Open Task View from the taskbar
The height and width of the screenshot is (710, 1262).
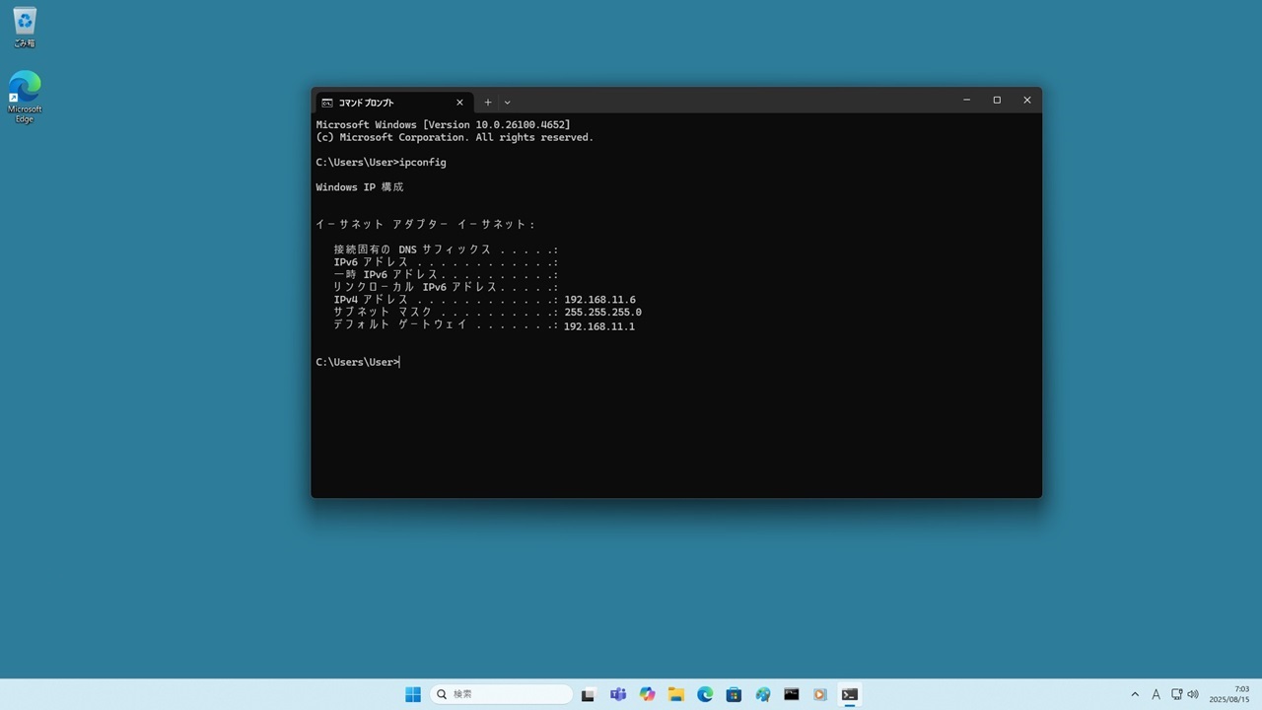coord(589,694)
